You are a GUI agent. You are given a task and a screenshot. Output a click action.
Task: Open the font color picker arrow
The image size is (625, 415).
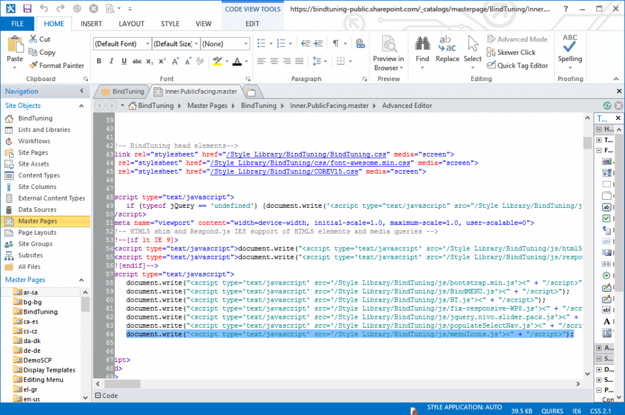point(245,62)
